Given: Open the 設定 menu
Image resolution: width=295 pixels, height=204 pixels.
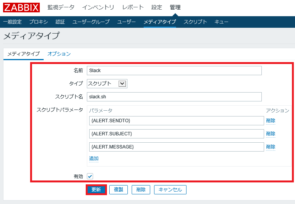Looking at the screenshot, I should tap(157, 7).
